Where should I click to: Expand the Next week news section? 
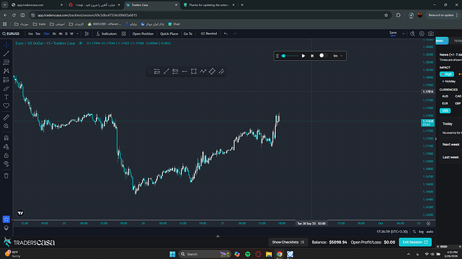pyautogui.click(x=451, y=145)
